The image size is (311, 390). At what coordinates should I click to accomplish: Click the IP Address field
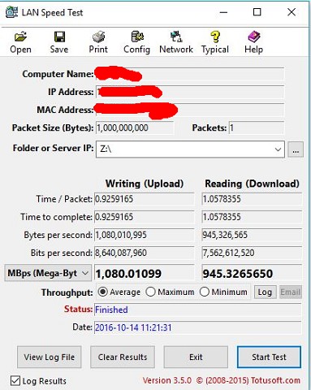[x=190, y=92]
